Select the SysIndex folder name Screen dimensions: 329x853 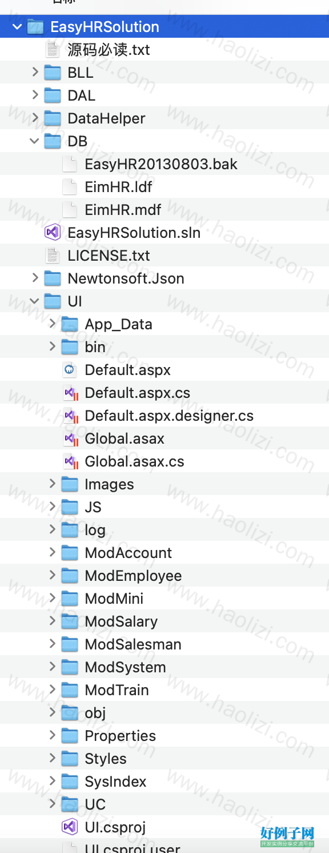click(115, 782)
